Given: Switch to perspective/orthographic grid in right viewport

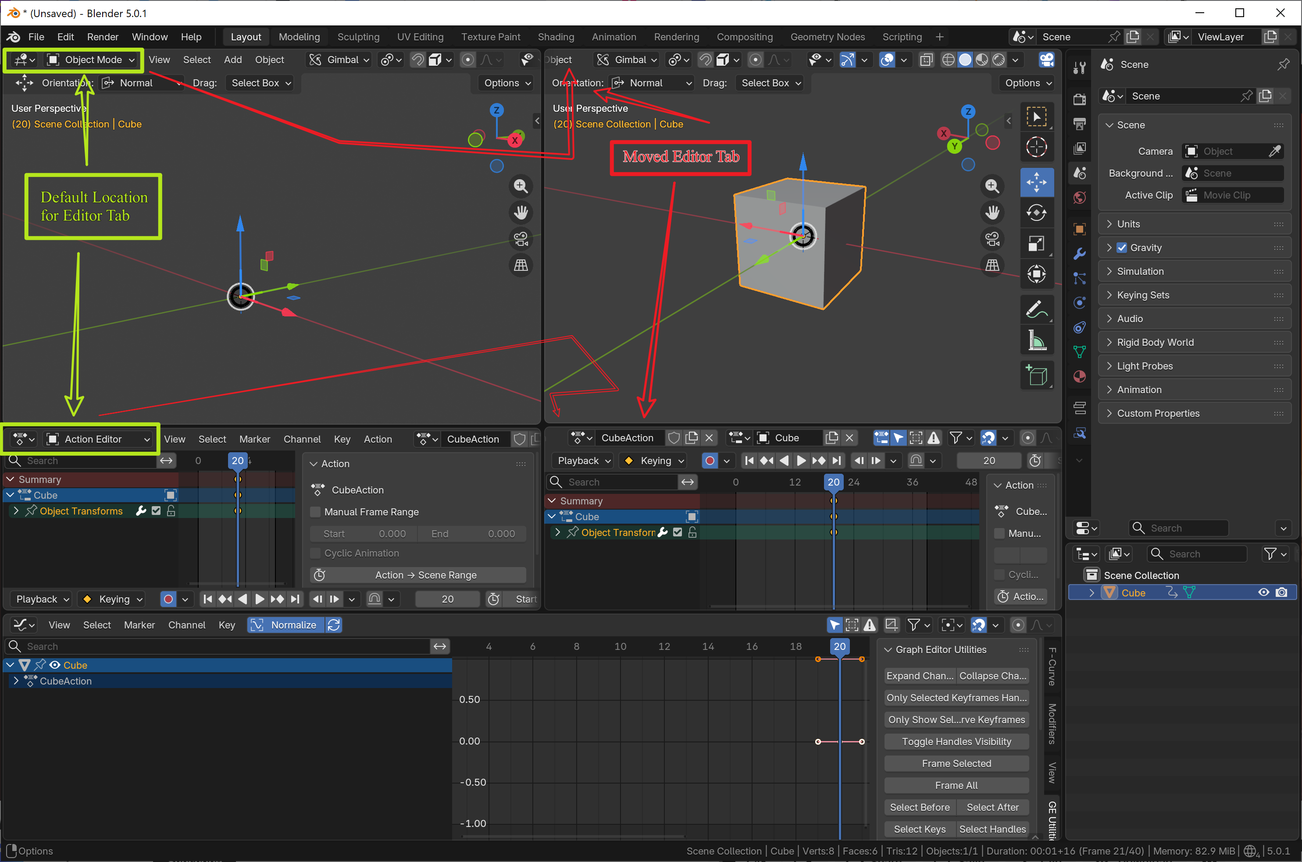Looking at the screenshot, I should pos(992,266).
